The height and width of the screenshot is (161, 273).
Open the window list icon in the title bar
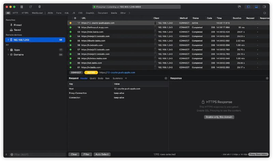[240, 7]
